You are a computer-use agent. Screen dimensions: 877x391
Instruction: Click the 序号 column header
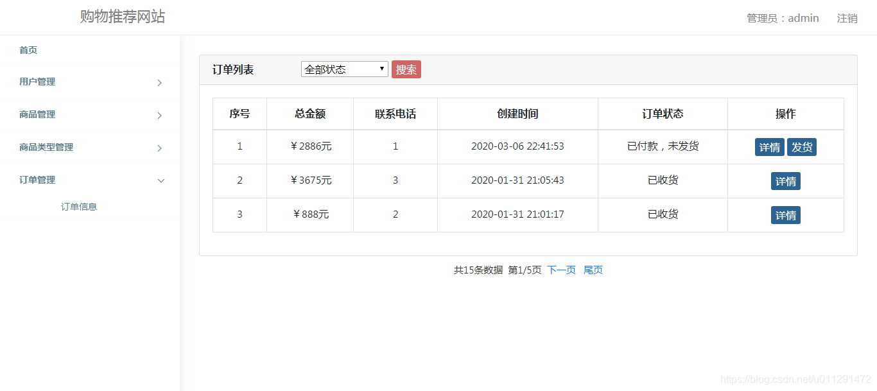point(239,114)
